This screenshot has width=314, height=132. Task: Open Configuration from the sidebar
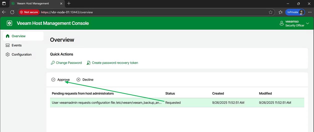[x=22, y=55]
